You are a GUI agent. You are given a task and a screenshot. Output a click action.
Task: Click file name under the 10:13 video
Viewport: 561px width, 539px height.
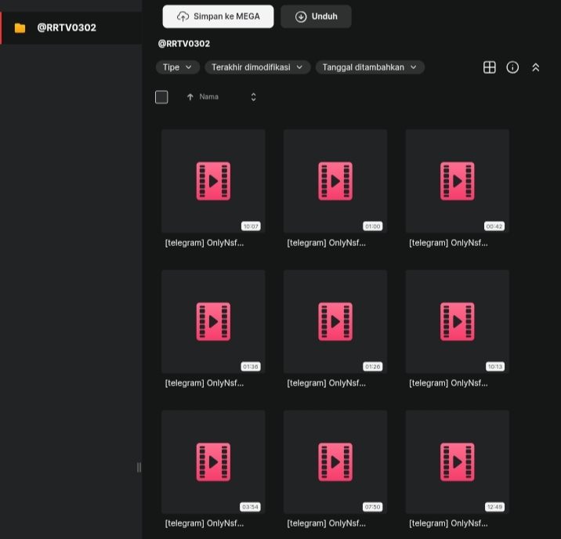pos(448,383)
